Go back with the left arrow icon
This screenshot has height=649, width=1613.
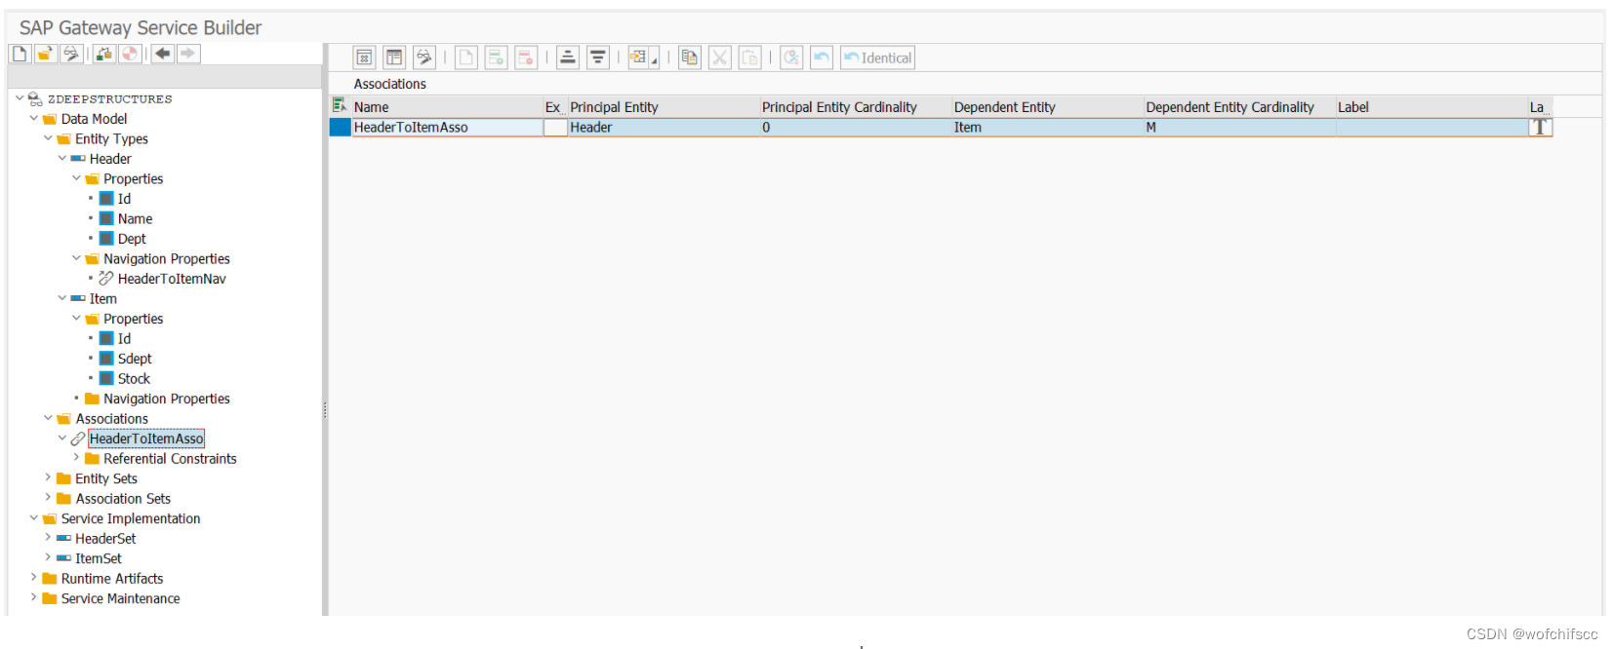[x=163, y=54]
